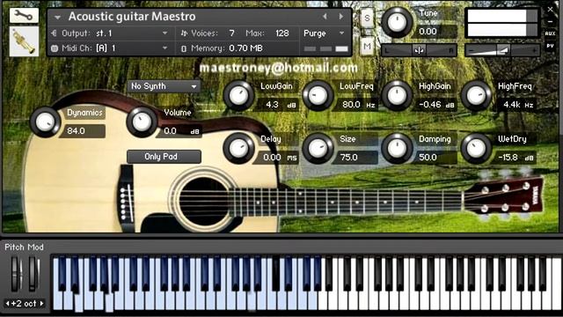Click the HighGain knob
The height and width of the screenshot is (317, 563).
pos(397,96)
